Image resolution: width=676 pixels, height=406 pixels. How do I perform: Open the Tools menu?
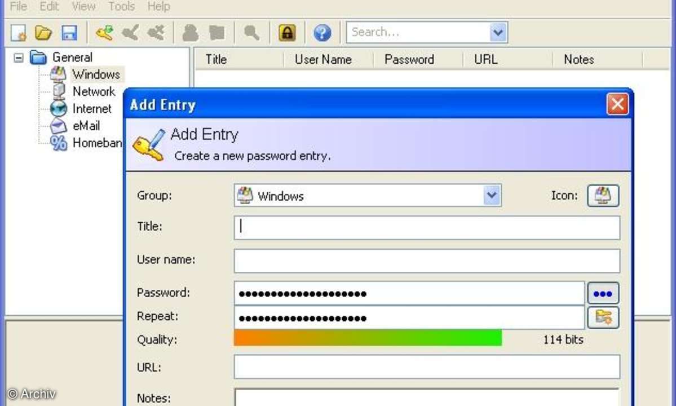coord(122,6)
